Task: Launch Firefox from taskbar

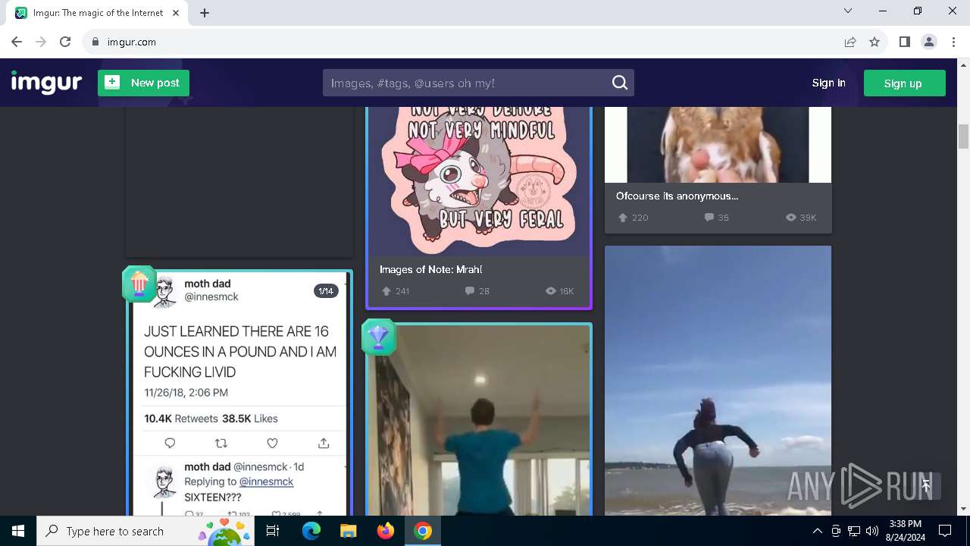Action: click(x=386, y=531)
